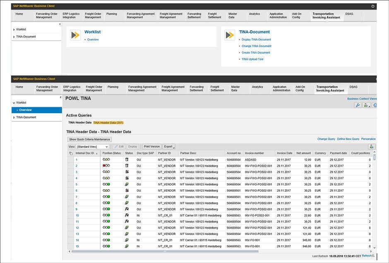Click the refresh icon next to Refresh link
The height and width of the screenshot is (263, 389).
click(373, 256)
